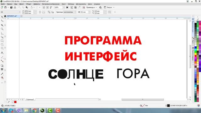Screen dimensions: 201x113
Task: Set page orientation to Landscape
Action: 44,12
